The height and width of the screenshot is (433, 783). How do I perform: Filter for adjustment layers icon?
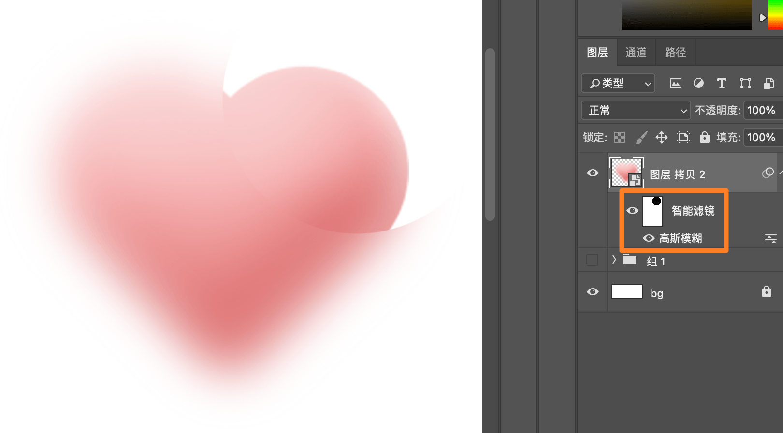pos(698,83)
